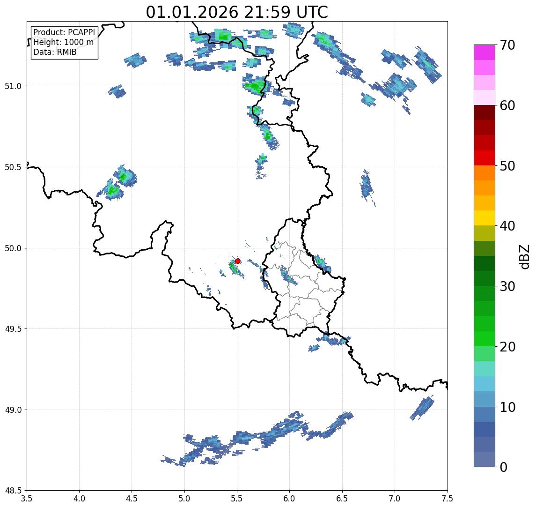
Task: Select the Product: PCAPPI info box
Action: [65, 43]
